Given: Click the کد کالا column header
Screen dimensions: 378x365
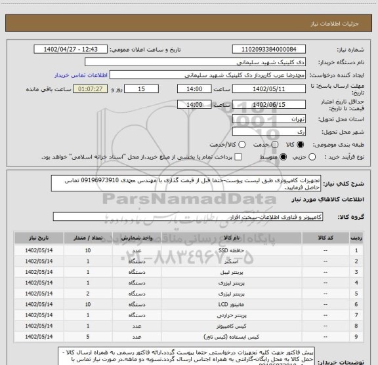Looking at the screenshot, I should 325,238.
